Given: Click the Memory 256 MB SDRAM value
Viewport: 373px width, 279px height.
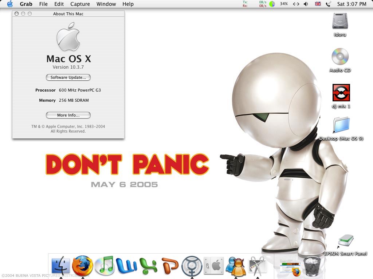Looking at the screenshot, I should click(74, 100).
